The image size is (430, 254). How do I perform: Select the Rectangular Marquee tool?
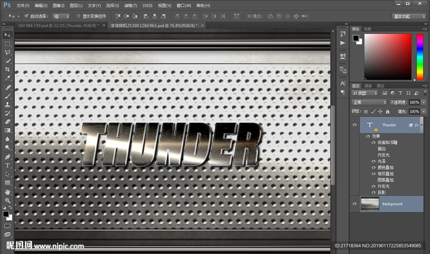[x=8, y=44]
